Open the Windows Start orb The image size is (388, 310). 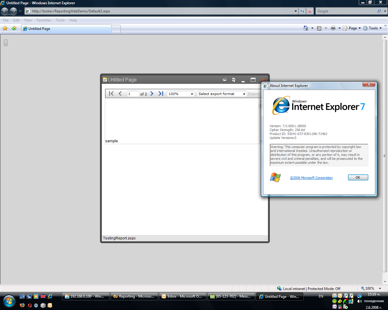point(9,301)
